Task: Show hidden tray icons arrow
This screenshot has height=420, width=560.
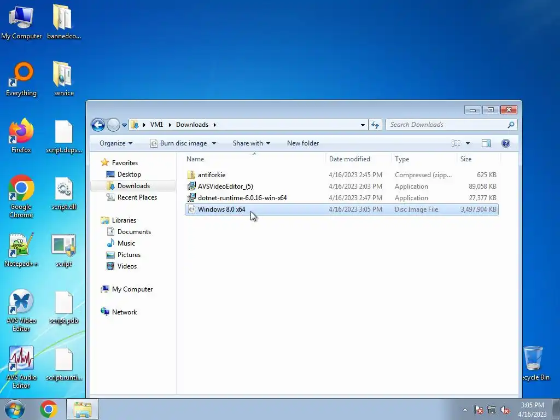Action: 465,410
